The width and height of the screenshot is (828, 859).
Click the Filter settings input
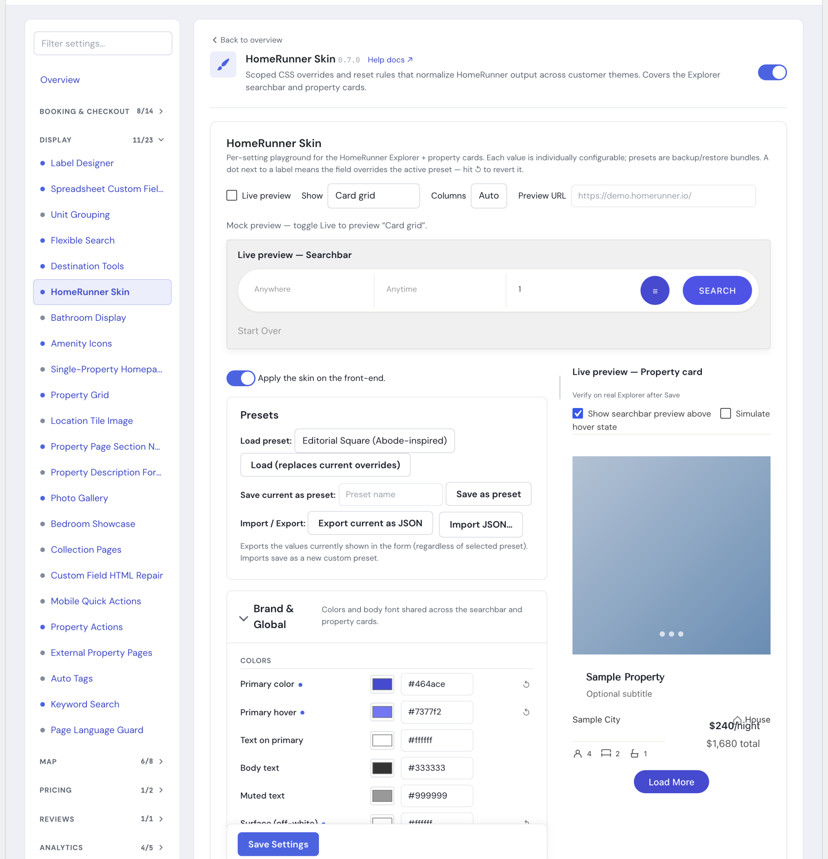(x=103, y=43)
